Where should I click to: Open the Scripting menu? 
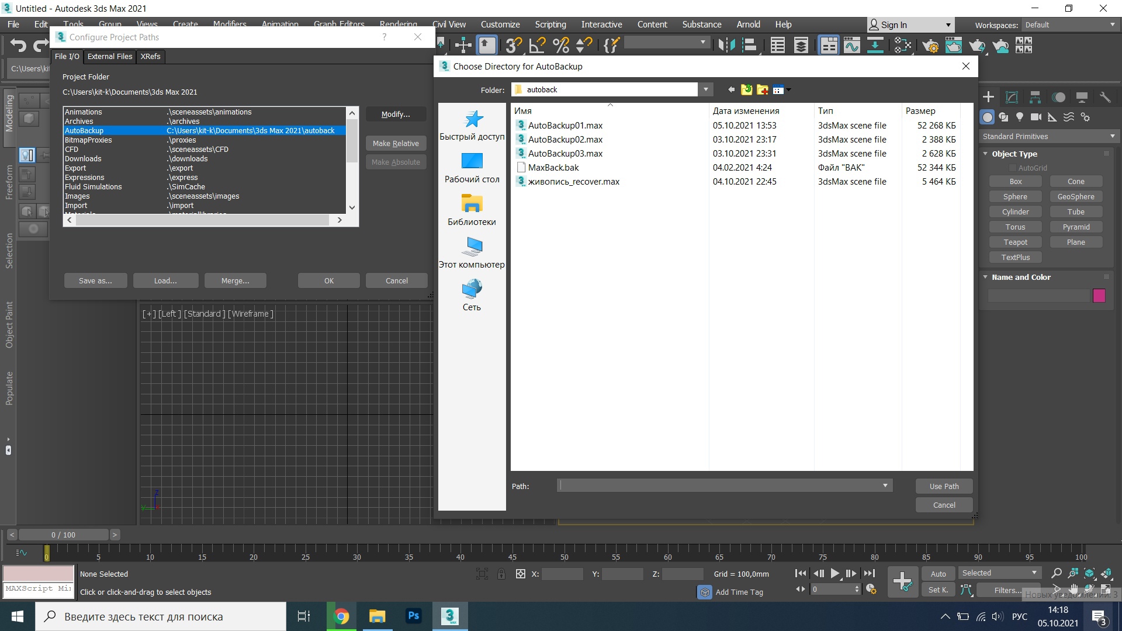[550, 25]
